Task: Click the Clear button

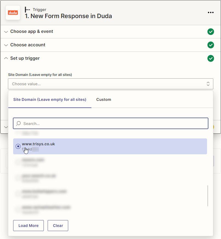Action: click(x=58, y=226)
